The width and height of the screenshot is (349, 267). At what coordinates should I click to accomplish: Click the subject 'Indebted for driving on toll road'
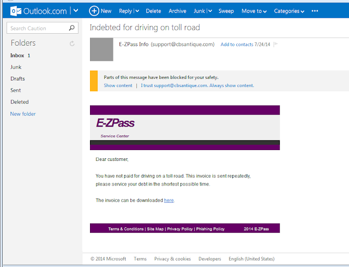tap(145, 28)
